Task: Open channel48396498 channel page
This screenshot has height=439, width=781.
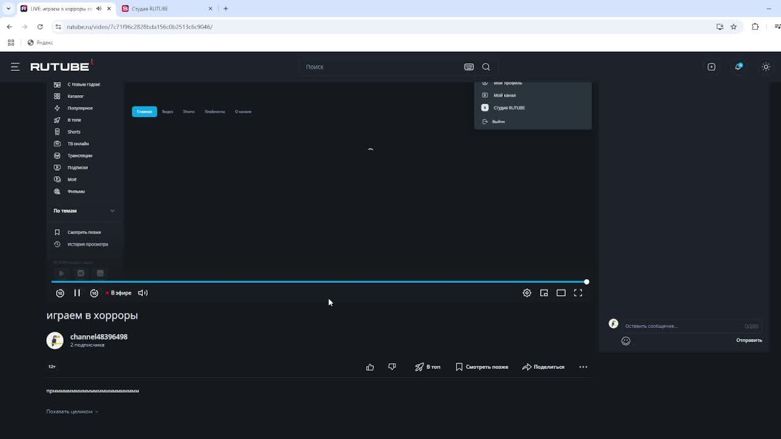Action: pos(99,337)
